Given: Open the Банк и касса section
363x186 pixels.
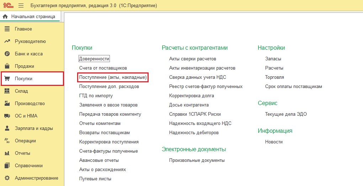Looking at the screenshot, I should coord(29,54).
